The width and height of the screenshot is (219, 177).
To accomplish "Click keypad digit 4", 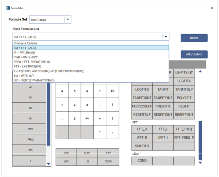I will click(x=62, y=91).
